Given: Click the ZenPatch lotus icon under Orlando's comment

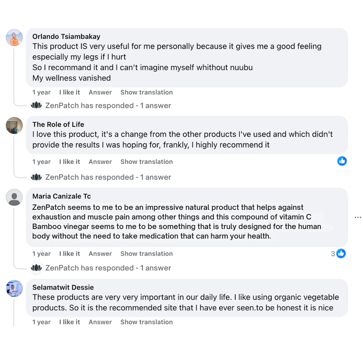Looking at the screenshot, I should [36, 106].
